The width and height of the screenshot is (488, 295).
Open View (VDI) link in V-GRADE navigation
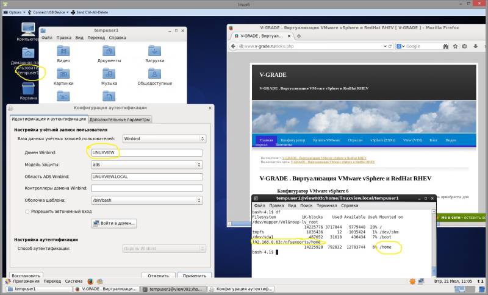(x=412, y=140)
